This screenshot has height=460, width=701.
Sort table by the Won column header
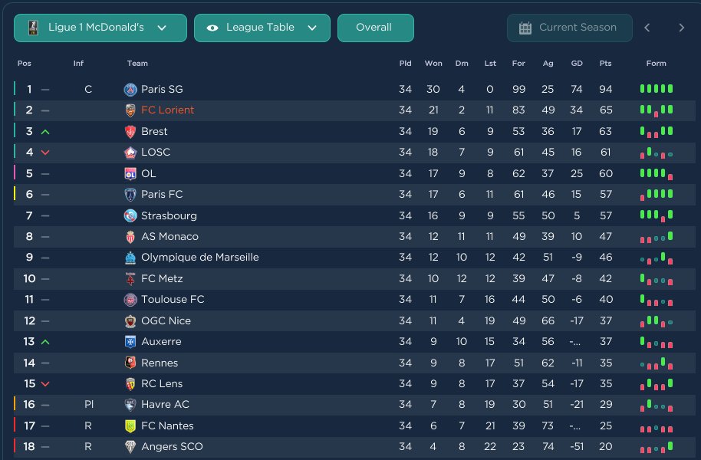[x=433, y=64]
